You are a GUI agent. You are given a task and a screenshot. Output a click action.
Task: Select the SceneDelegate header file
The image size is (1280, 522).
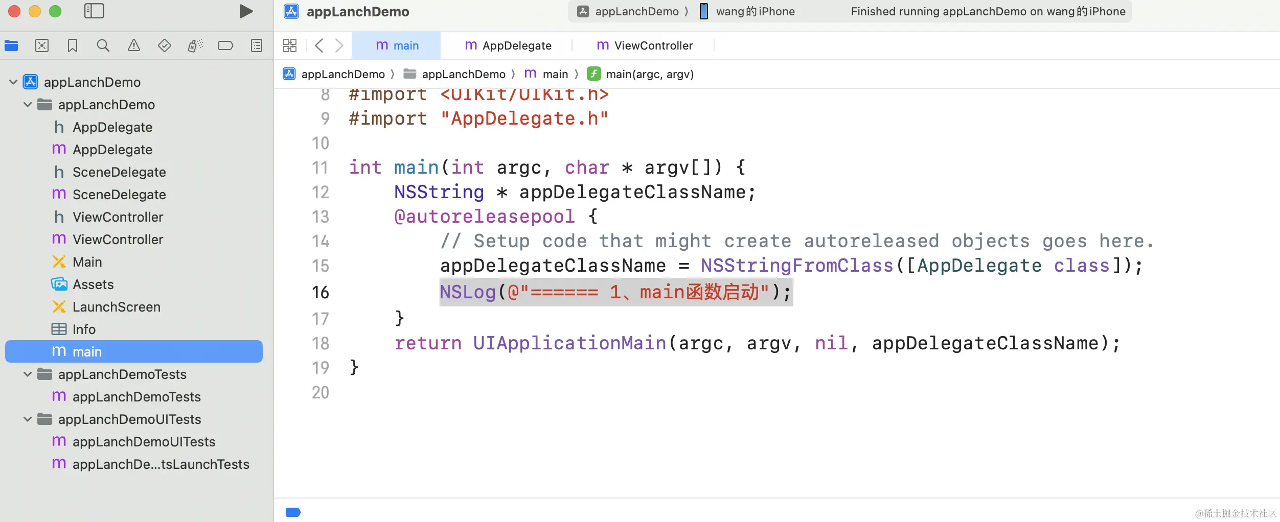[134, 172]
